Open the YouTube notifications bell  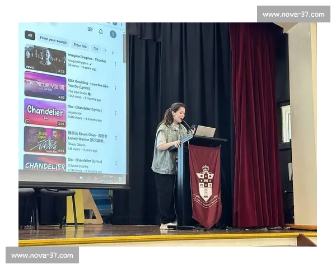101,31
